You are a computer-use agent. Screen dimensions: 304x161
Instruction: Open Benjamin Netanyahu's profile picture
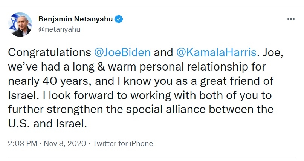pos(19,25)
